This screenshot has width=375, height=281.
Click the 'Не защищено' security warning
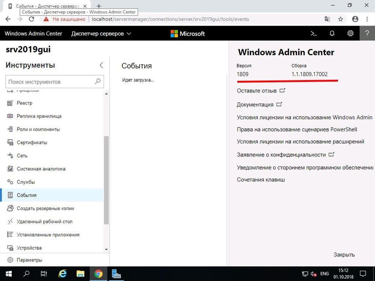pyautogui.click(x=64, y=19)
